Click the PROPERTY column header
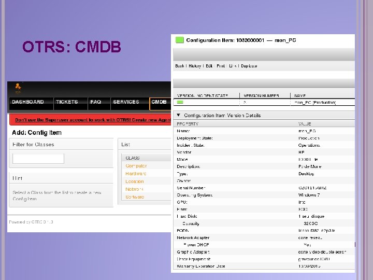Viewport: 373px width, 280px height. pos(188,124)
